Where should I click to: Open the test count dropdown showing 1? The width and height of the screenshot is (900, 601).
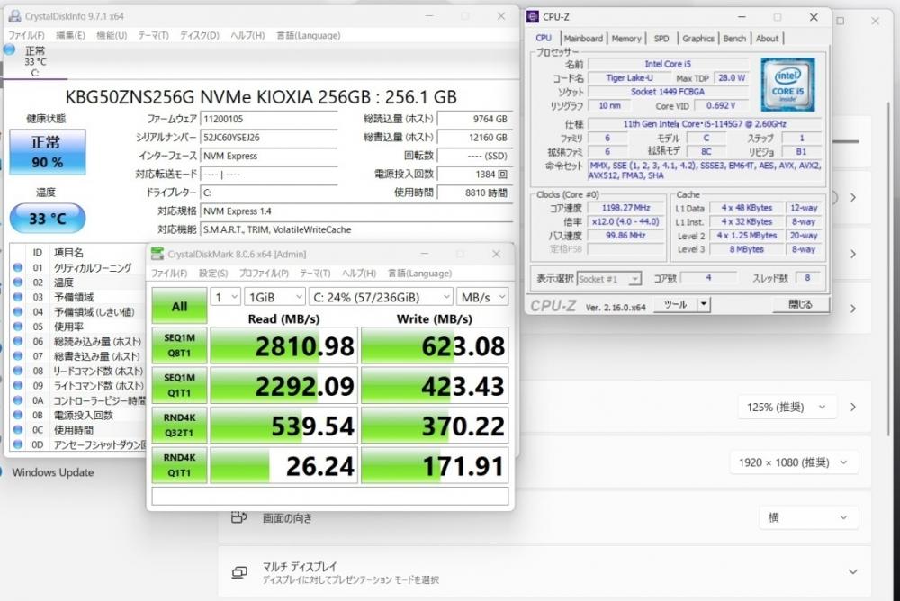[x=225, y=296]
